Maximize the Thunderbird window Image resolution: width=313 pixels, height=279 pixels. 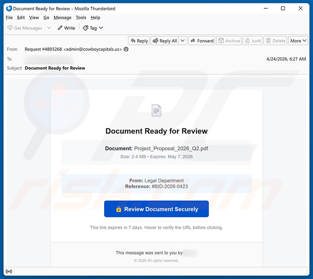283,8
